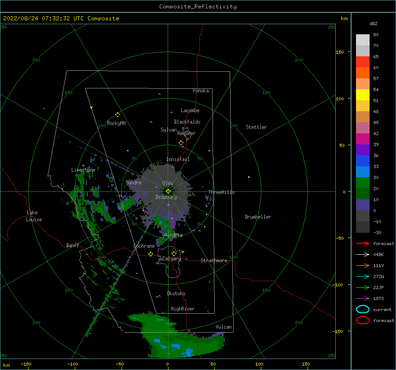Click the yellow V marker northwest of RockyMH
Image resolution: width=396 pixels, height=370 pixels.
point(92,107)
